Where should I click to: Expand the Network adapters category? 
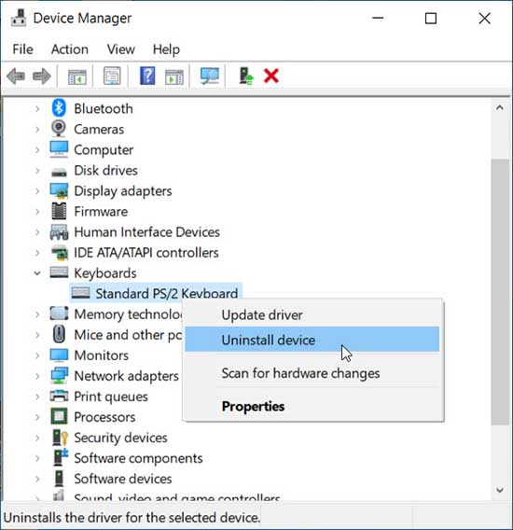[x=37, y=376]
